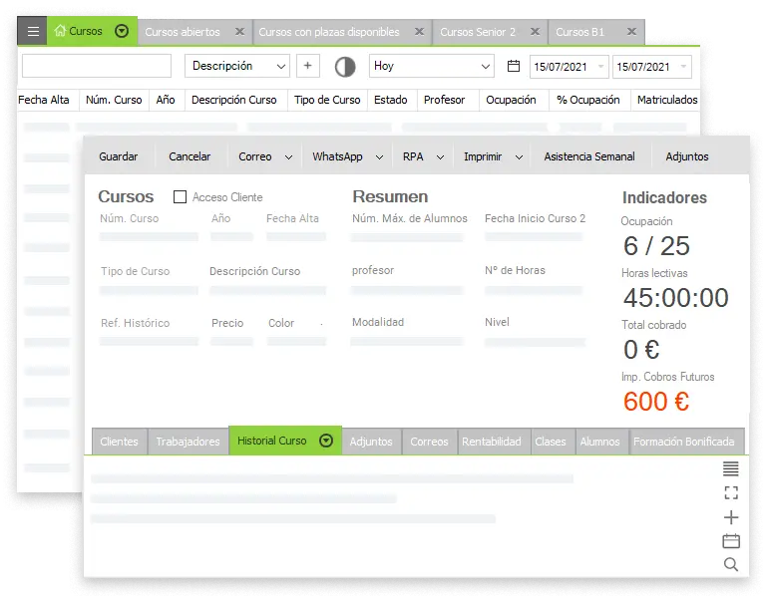Open the calendar icon in Historial panel
Screen dimensions: 767x596
[x=731, y=541]
